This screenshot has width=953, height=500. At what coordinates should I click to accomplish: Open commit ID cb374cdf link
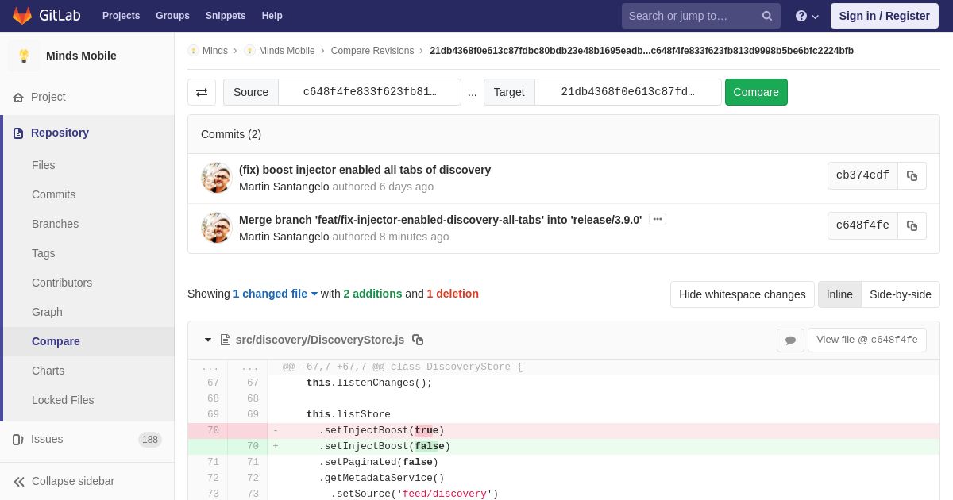coord(862,176)
